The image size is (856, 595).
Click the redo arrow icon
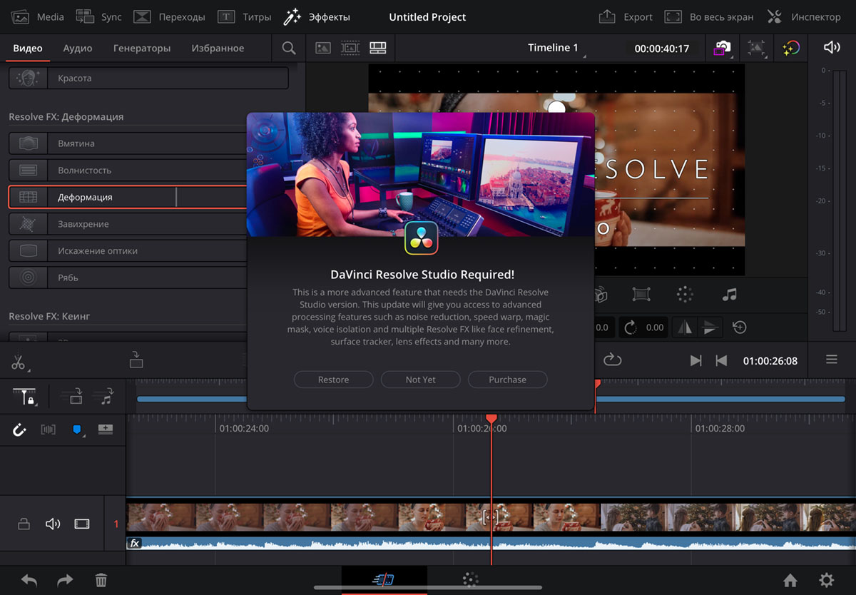(65, 581)
